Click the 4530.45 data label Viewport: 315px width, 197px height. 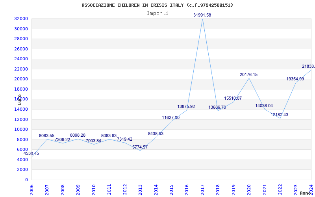pyautogui.click(x=31, y=153)
